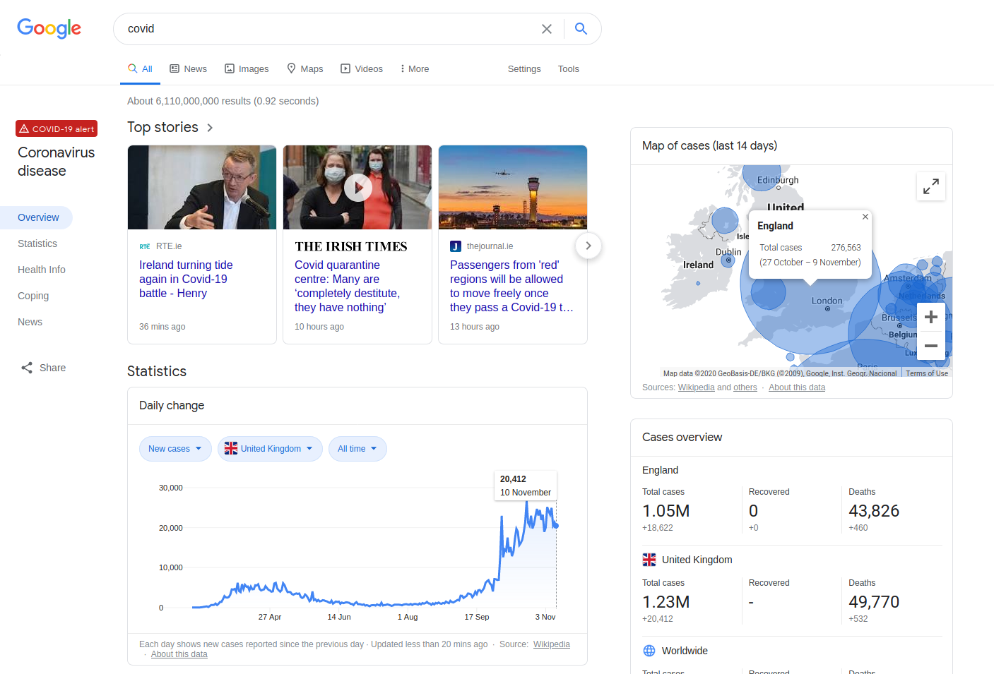994x674 pixels.
Task: Click 'others' link in map sources
Action: pos(745,387)
